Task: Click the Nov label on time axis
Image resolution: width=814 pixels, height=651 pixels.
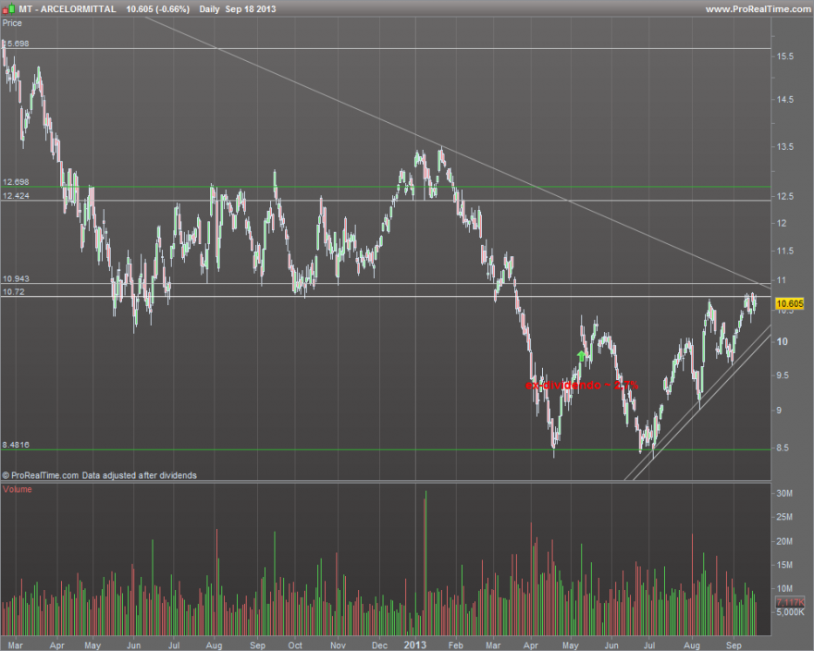Action: (338, 645)
